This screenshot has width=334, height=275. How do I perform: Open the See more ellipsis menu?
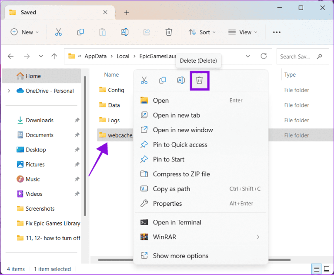pos(277,32)
